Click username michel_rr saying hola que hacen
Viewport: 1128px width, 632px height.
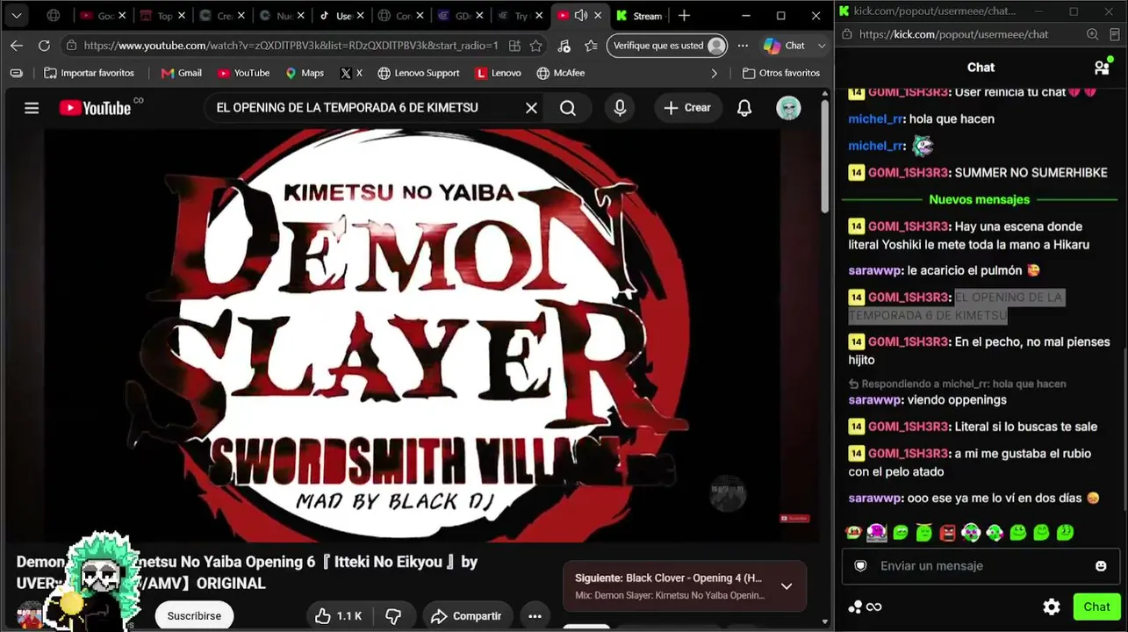click(876, 118)
